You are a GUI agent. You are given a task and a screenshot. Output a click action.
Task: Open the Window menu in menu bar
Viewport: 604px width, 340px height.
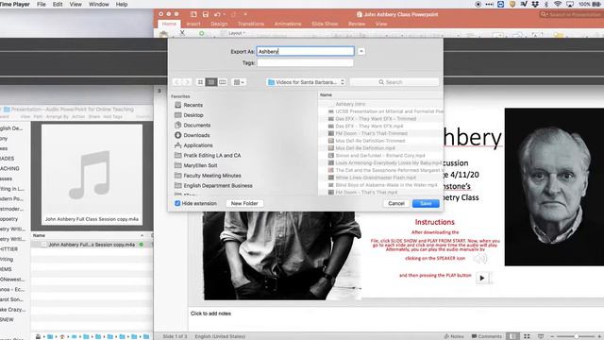point(98,4)
